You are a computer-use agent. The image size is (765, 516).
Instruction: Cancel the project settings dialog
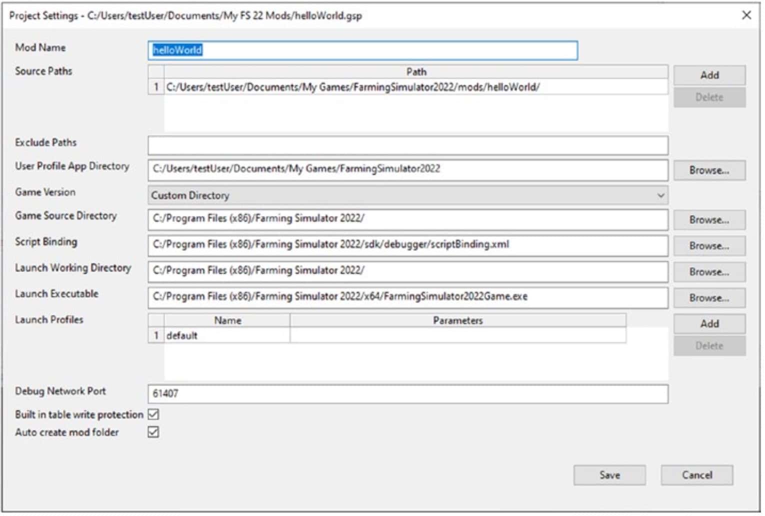697,475
